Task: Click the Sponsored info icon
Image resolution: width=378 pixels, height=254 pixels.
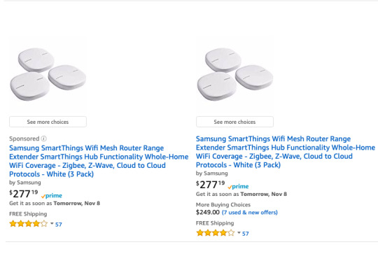Action: click(x=44, y=139)
